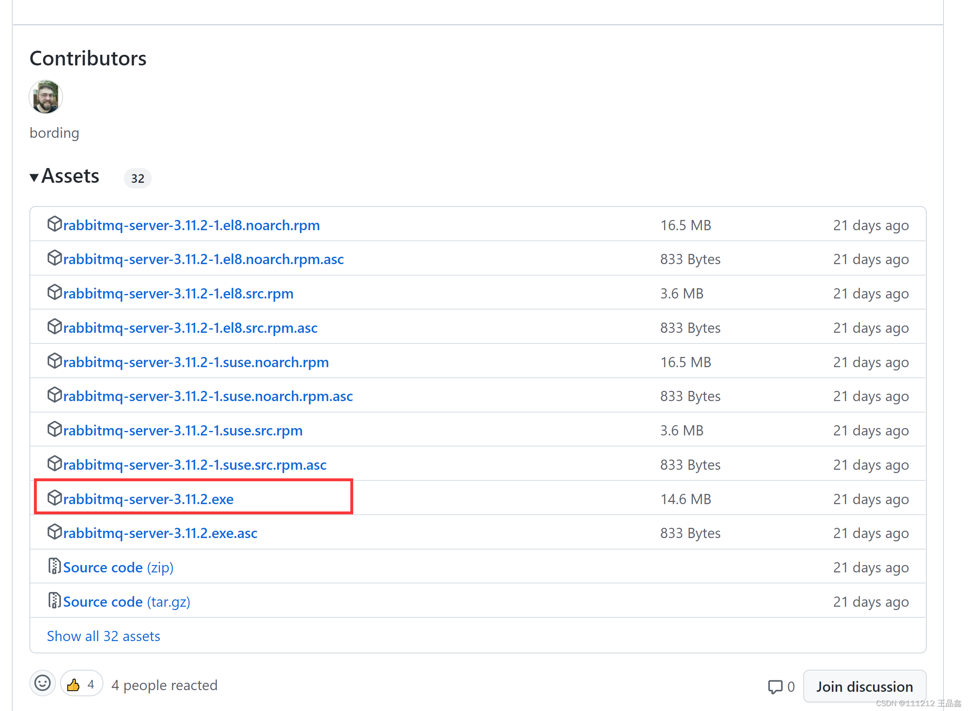
Task: Click package icon for exe.asc file
Action: point(54,532)
